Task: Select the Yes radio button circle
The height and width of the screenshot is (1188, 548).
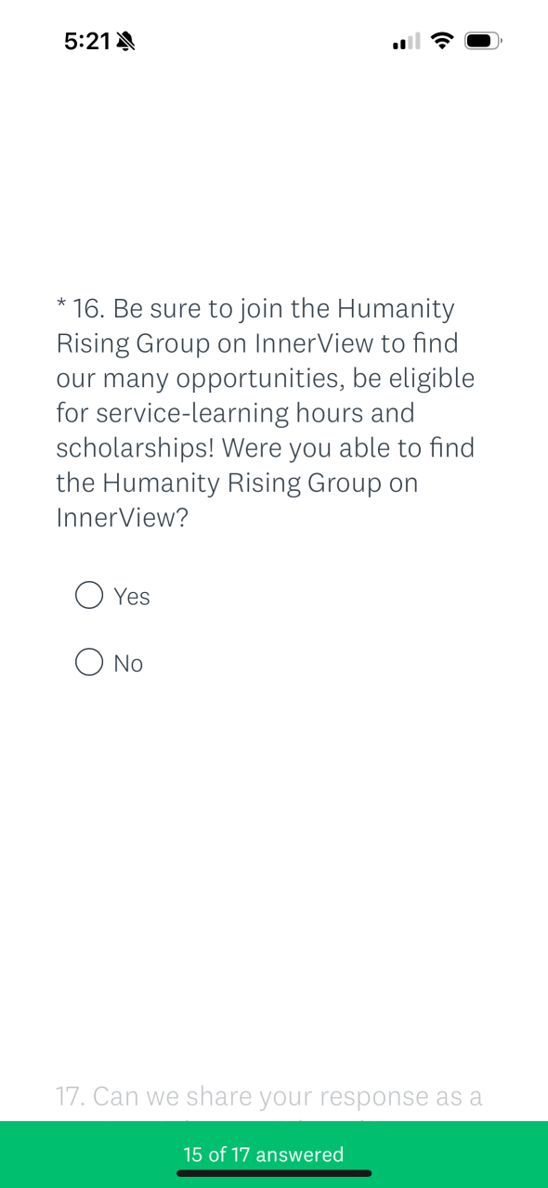Action: pyautogui.click(x=89, y=595)
